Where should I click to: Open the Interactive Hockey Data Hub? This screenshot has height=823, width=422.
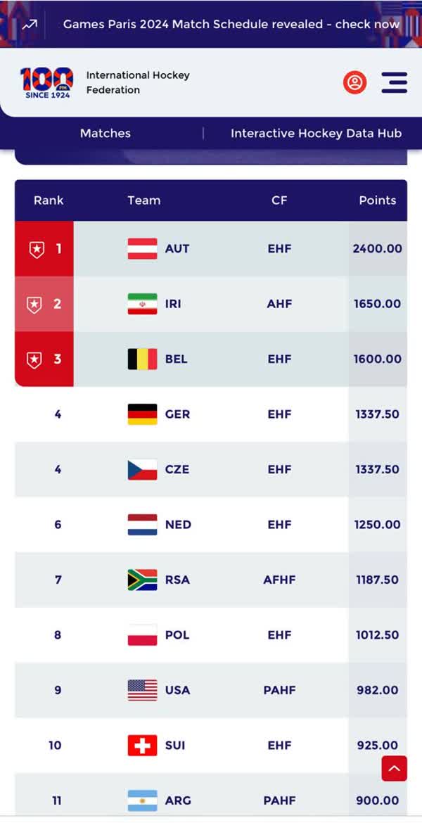[315, 133]
